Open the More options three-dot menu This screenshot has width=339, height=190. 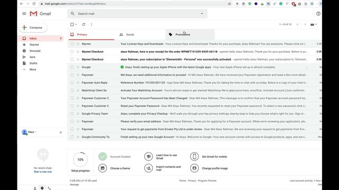pyautogui.click(x=92, y=24)
